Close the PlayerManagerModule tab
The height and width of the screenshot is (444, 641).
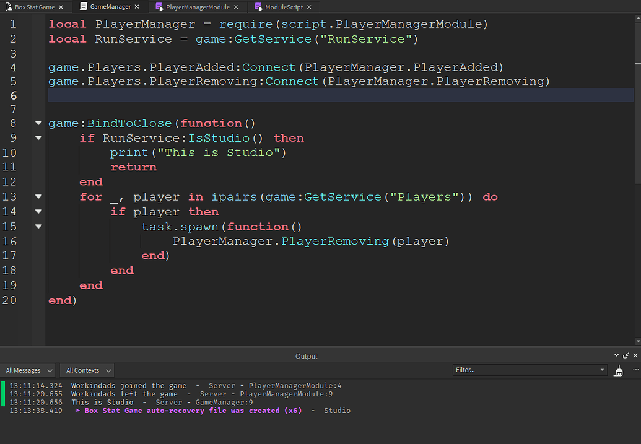point(236,7)
